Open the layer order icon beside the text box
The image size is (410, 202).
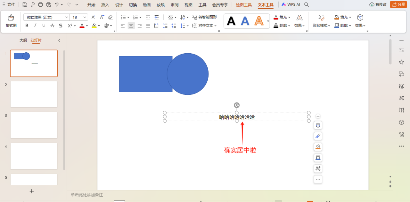coord(318,125)
